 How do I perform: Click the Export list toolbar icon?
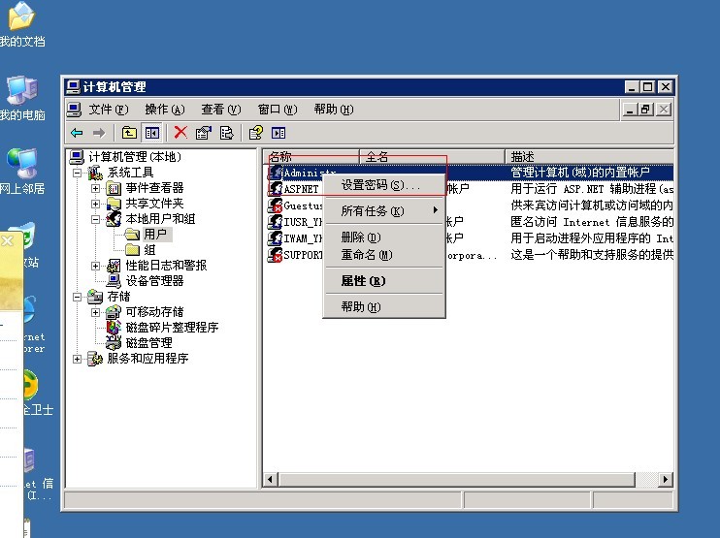pos(226,133)
